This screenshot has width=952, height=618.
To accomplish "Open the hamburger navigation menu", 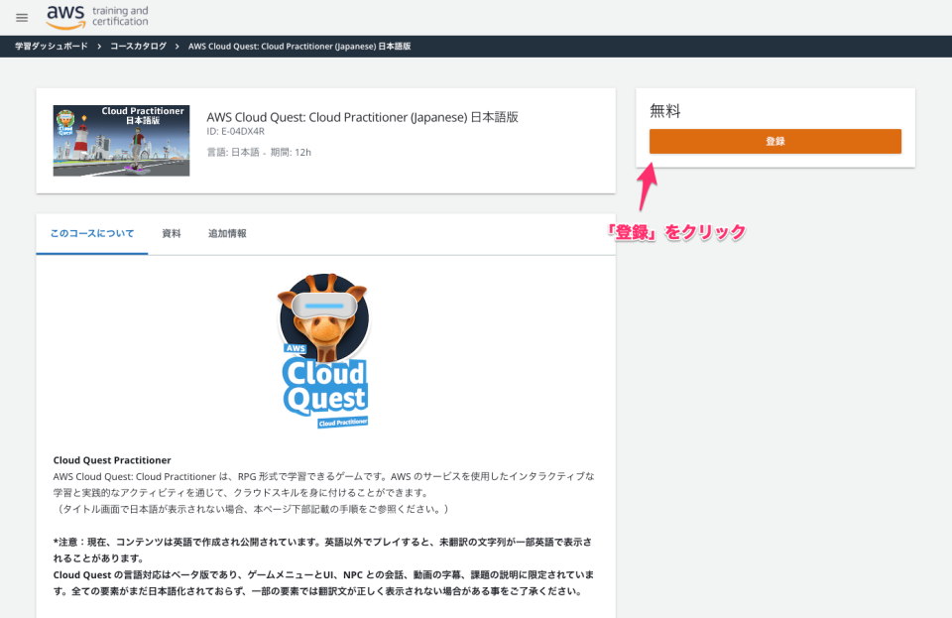I will (x=21, y=17).
